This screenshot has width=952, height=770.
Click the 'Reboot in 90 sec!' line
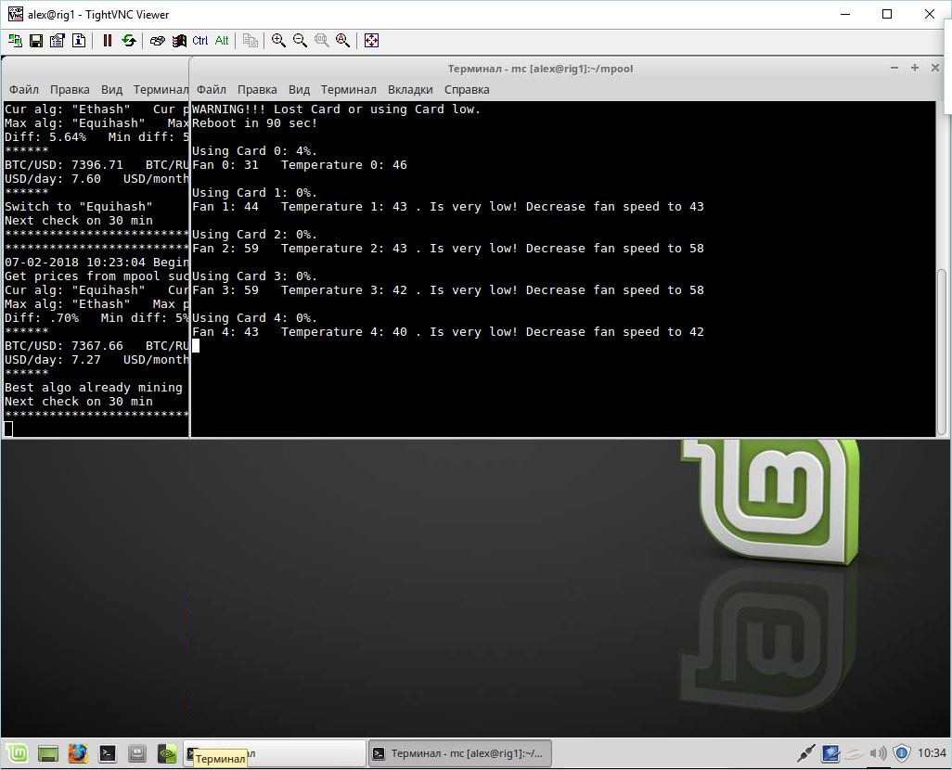(x=255, y=123)
